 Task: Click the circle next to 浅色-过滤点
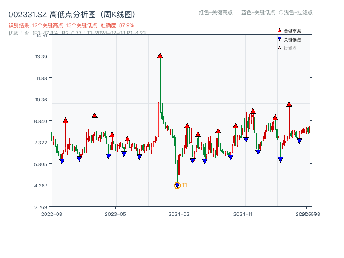(281, 12)
